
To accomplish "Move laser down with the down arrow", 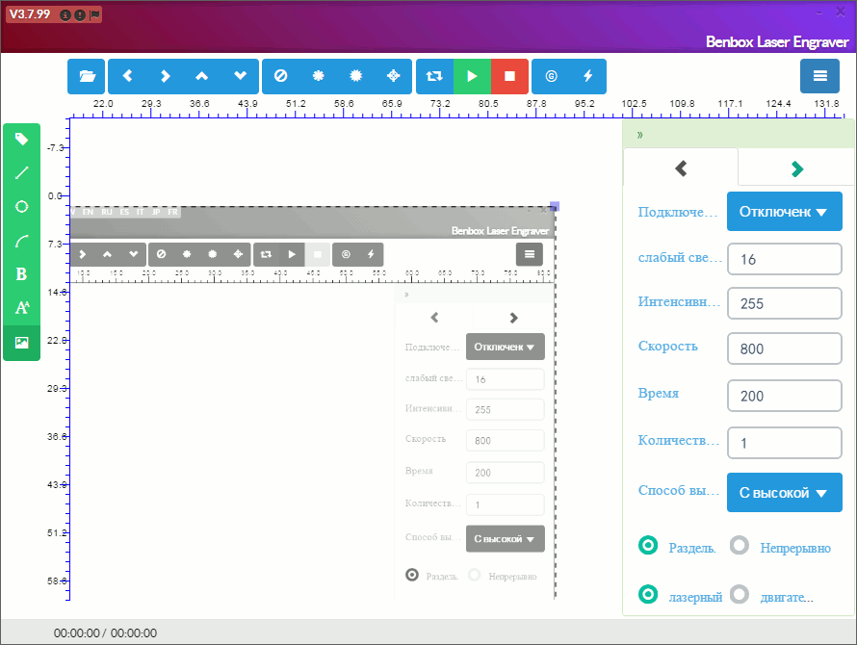I will (x=240, y=76).
